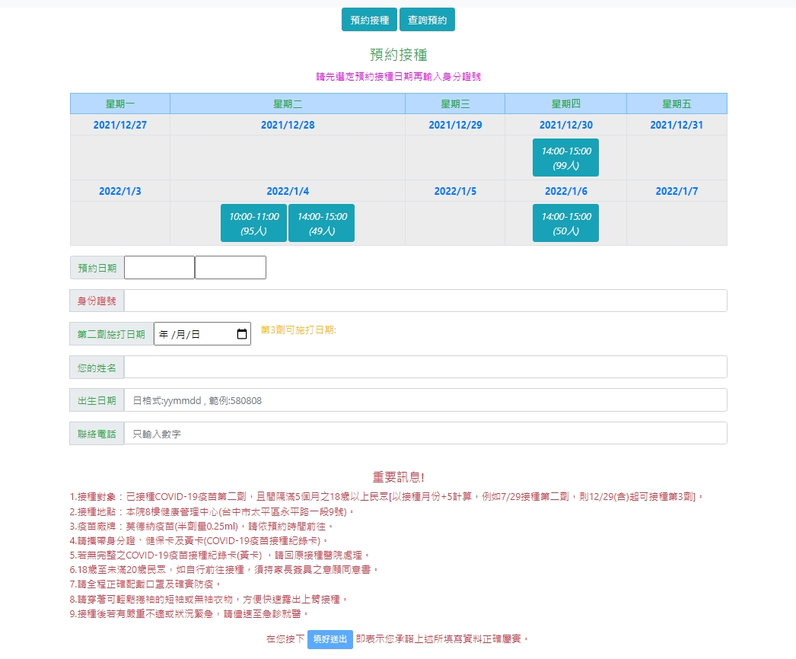
Task: Click the 出生日期 field label
Action: pos(97,400)
